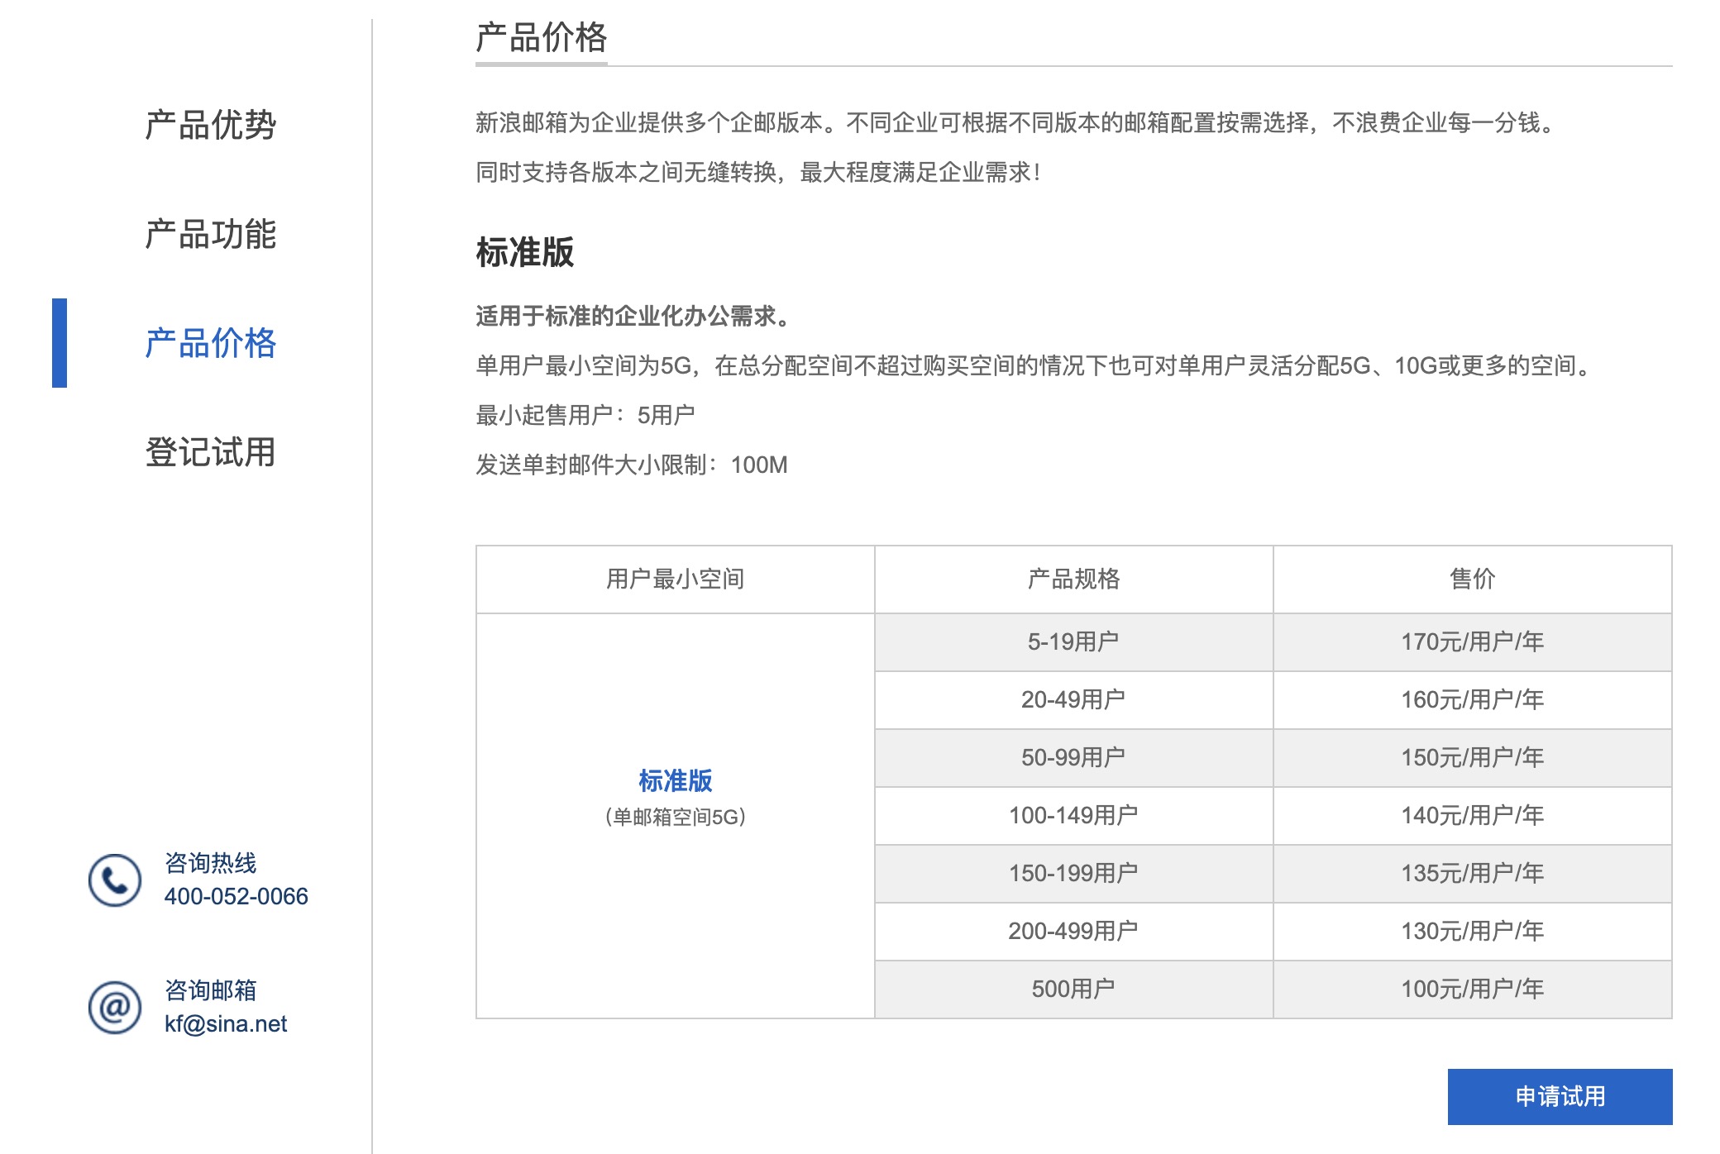Viewport: 1720px width, 1154px height.
Task: Click the 200-499用户 cell
Action: pos(1073,931)
